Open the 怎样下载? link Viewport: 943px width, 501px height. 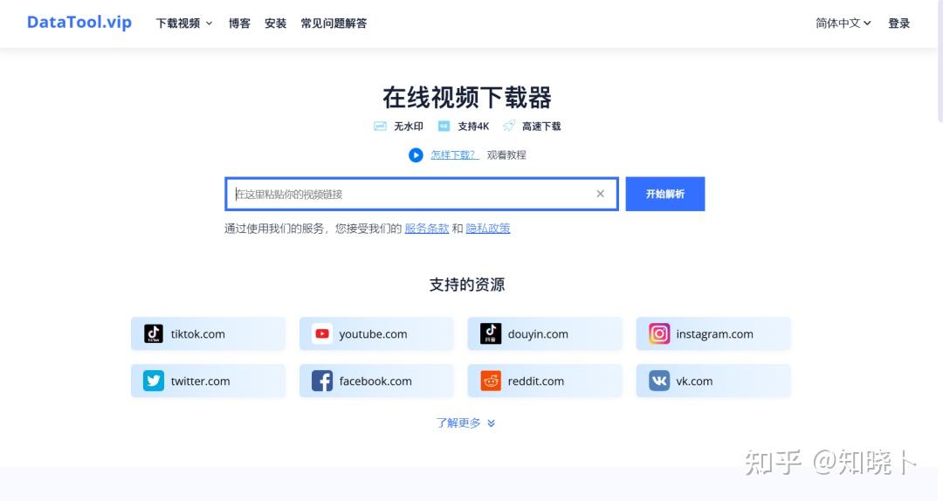pyautogui.click(x=455, y=154)
